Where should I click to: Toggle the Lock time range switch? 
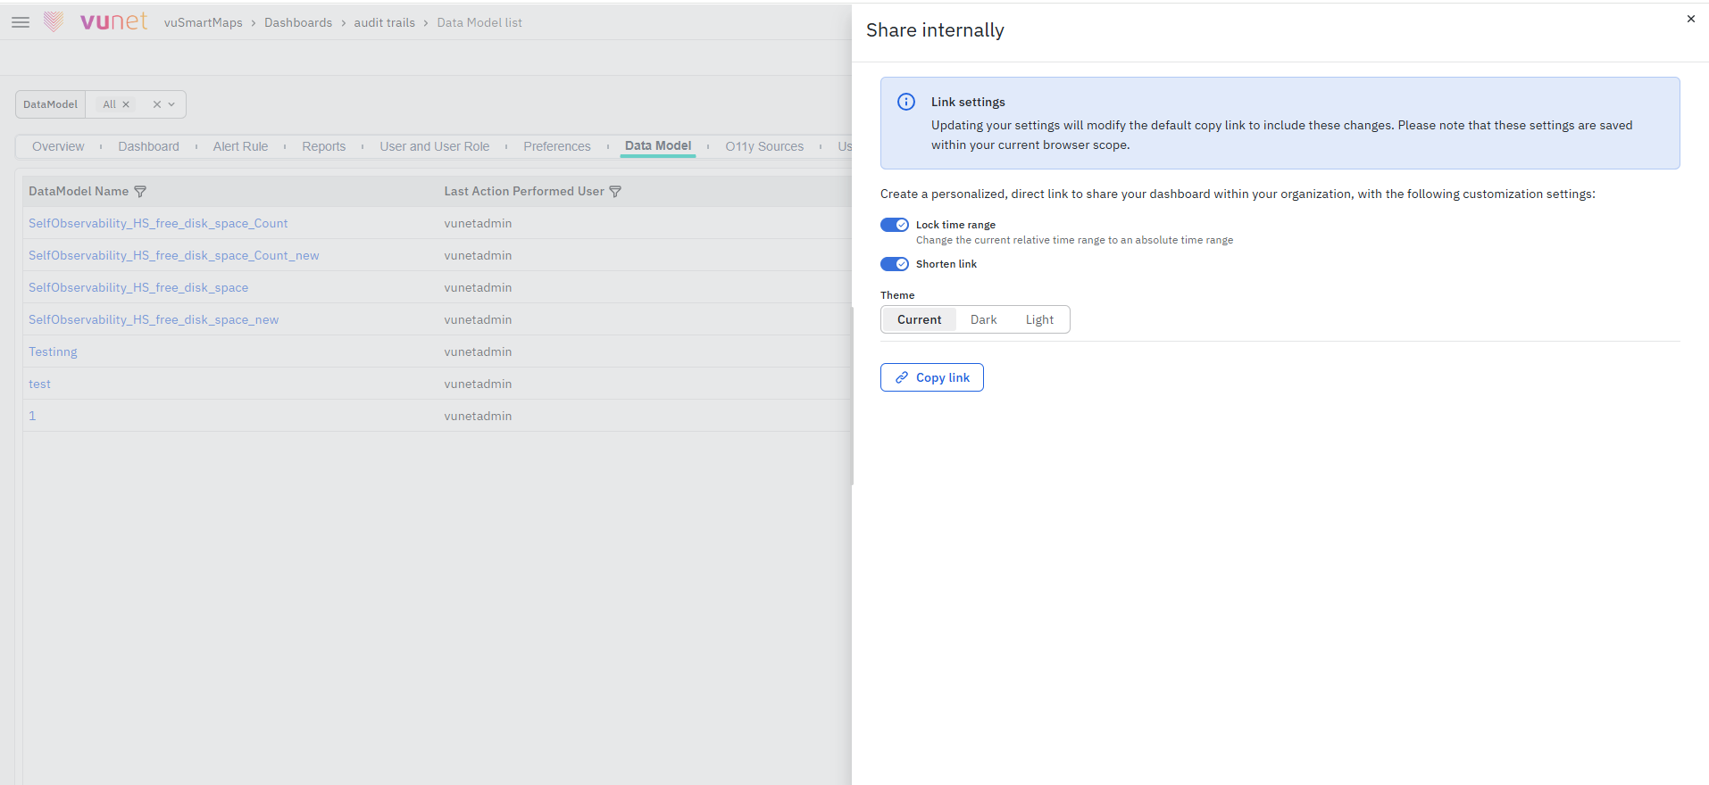coord(895,225)
